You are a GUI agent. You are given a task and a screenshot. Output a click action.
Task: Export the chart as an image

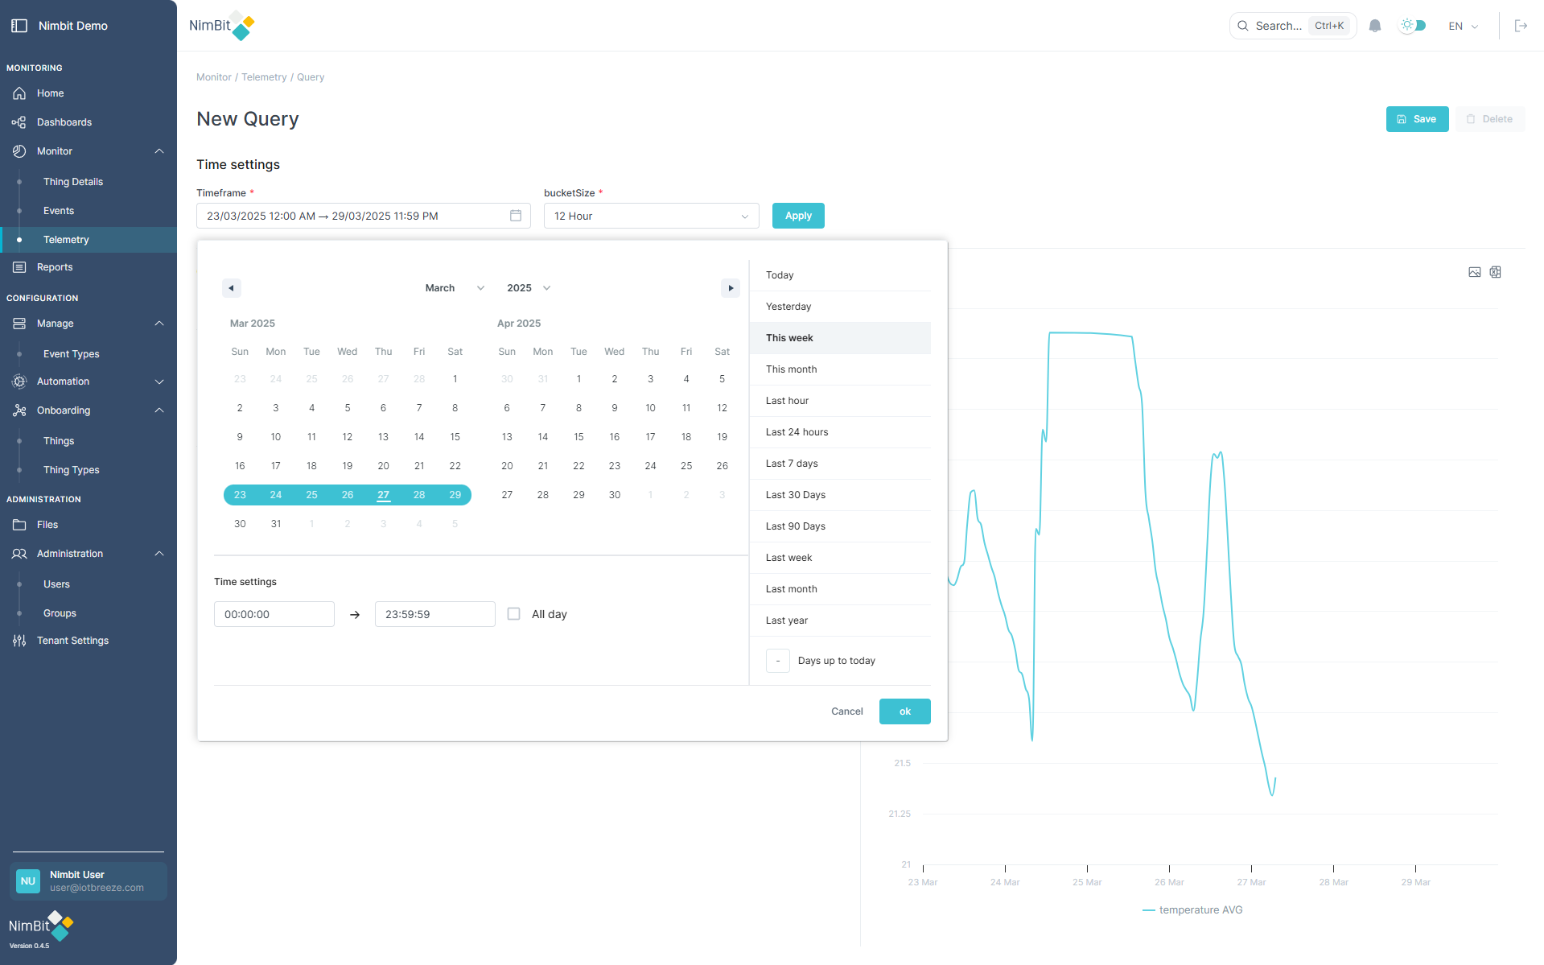pyautogui.click(x=1474, y=272)
